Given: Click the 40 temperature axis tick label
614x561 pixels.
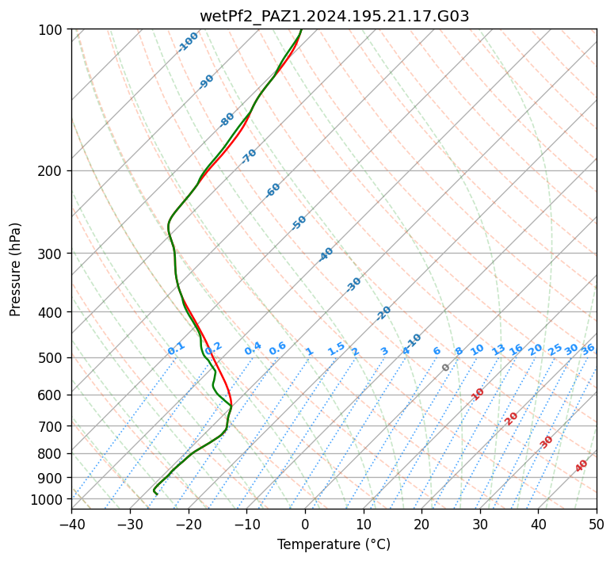Looking at the screenshot, I should click(x=539, y=524).
